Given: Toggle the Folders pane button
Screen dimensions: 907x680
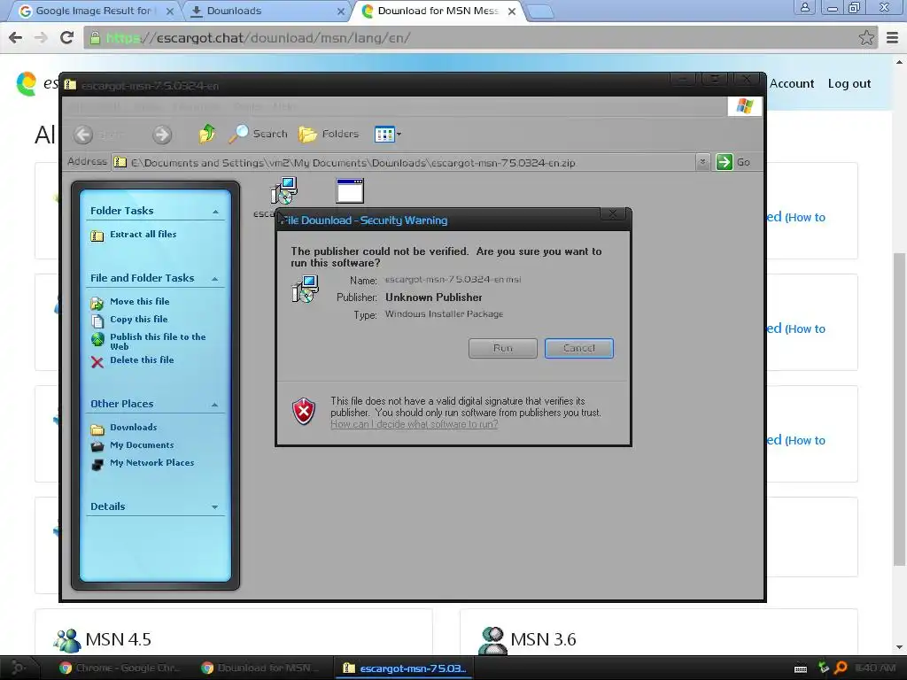Looking at the screenshot, I should tap(329, 135).
